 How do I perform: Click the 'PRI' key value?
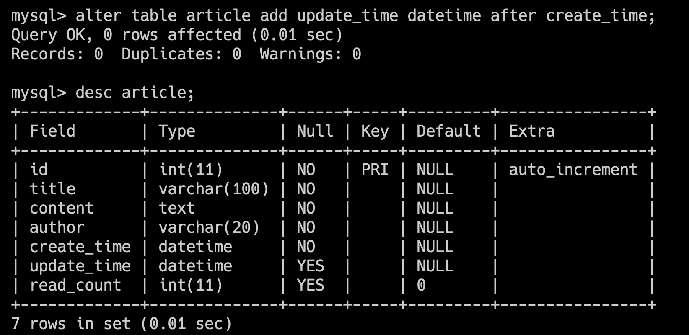tap(375, 170)
